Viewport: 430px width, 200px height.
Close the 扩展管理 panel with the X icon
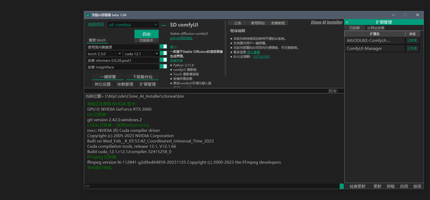(x=347, y=23)
